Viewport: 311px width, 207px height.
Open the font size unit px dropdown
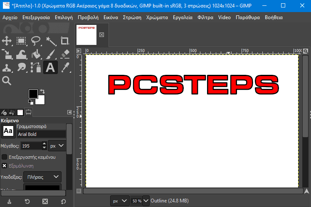[x=57, y=146]
